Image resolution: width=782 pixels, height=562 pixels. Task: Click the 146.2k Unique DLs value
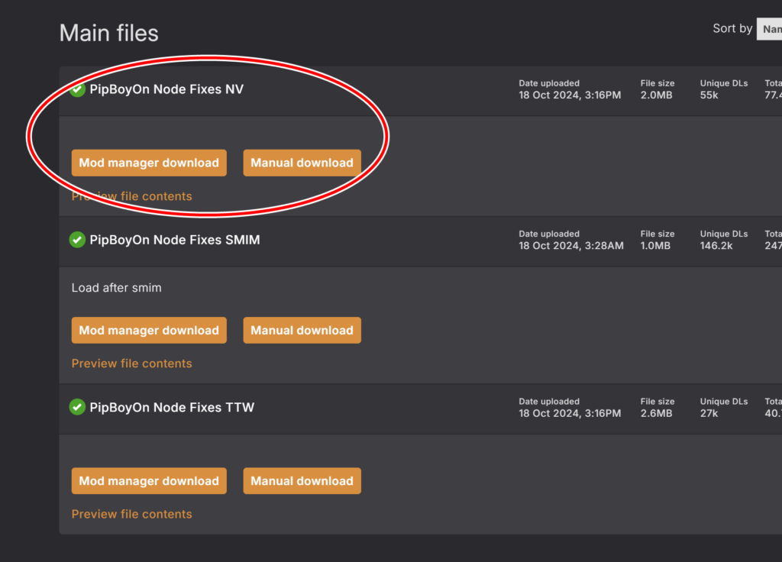tap(716, 246)
